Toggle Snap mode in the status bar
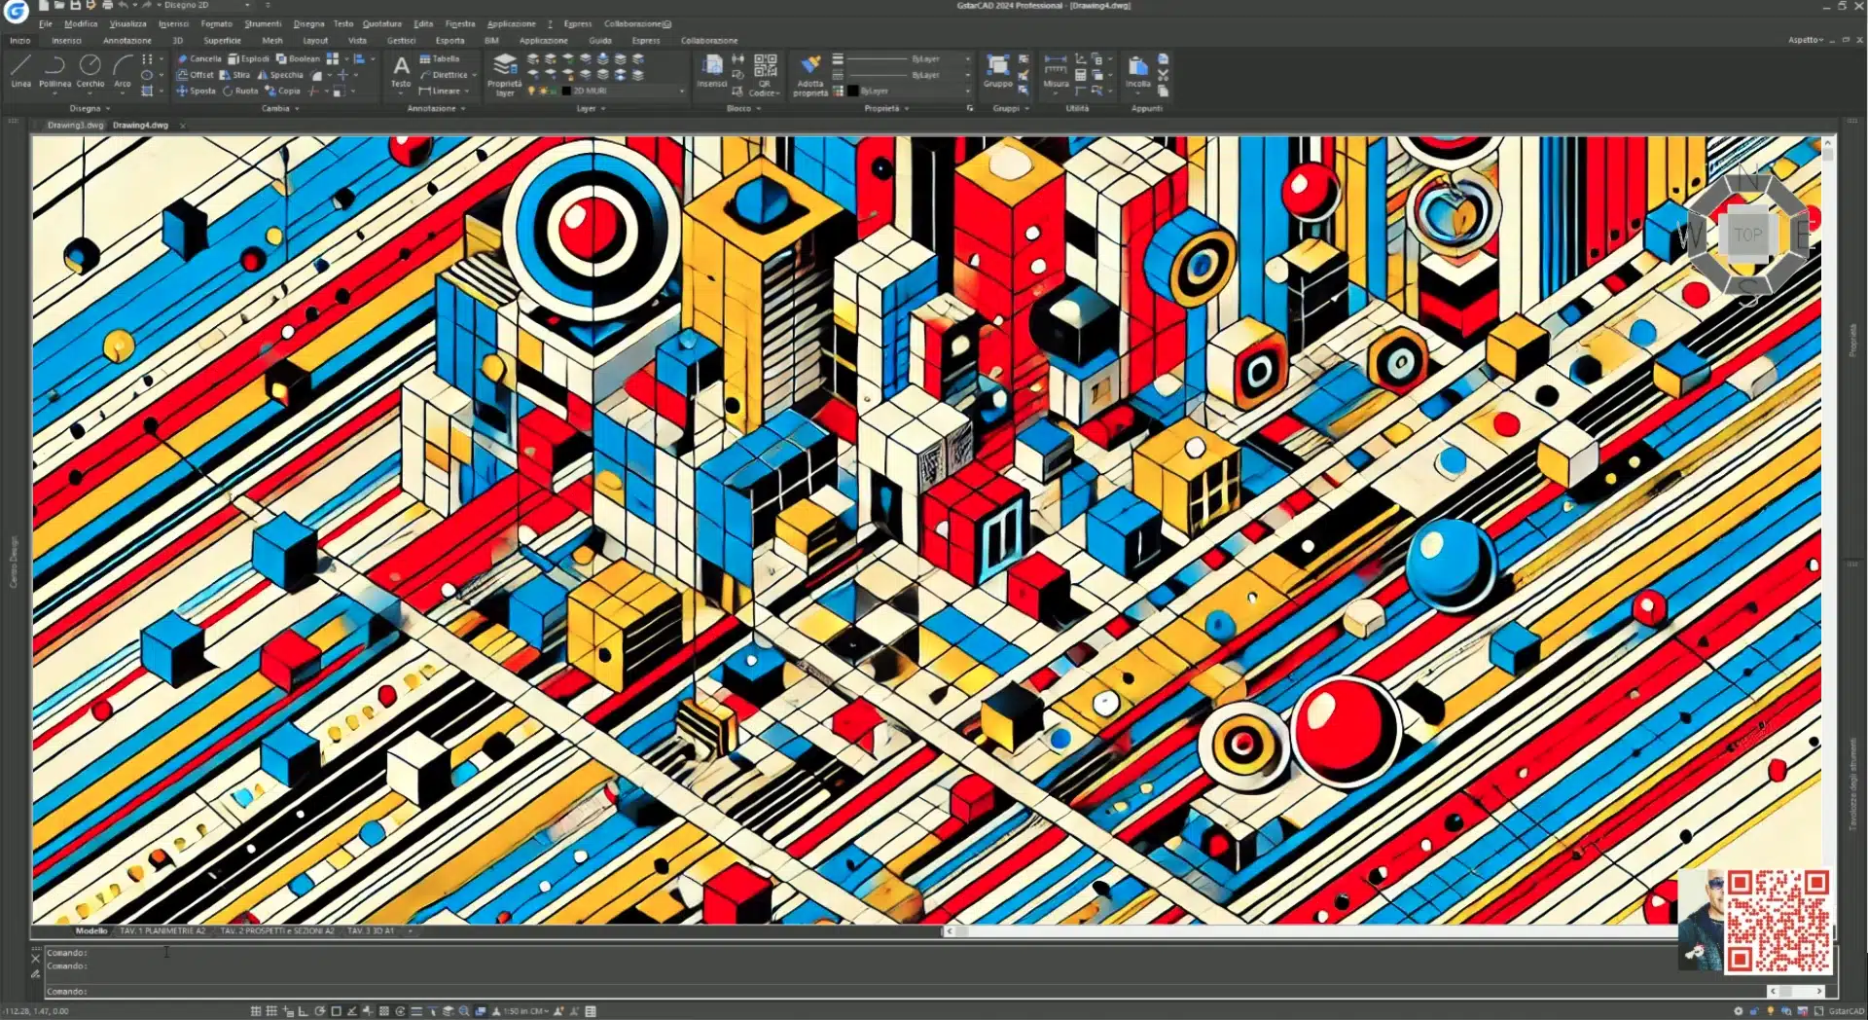This screenshot has width=1868, height=1020. [x=255, y=1011]
